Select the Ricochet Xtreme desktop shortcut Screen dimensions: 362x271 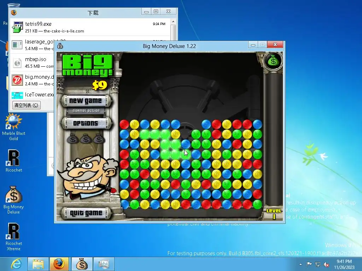pos(14,237)
